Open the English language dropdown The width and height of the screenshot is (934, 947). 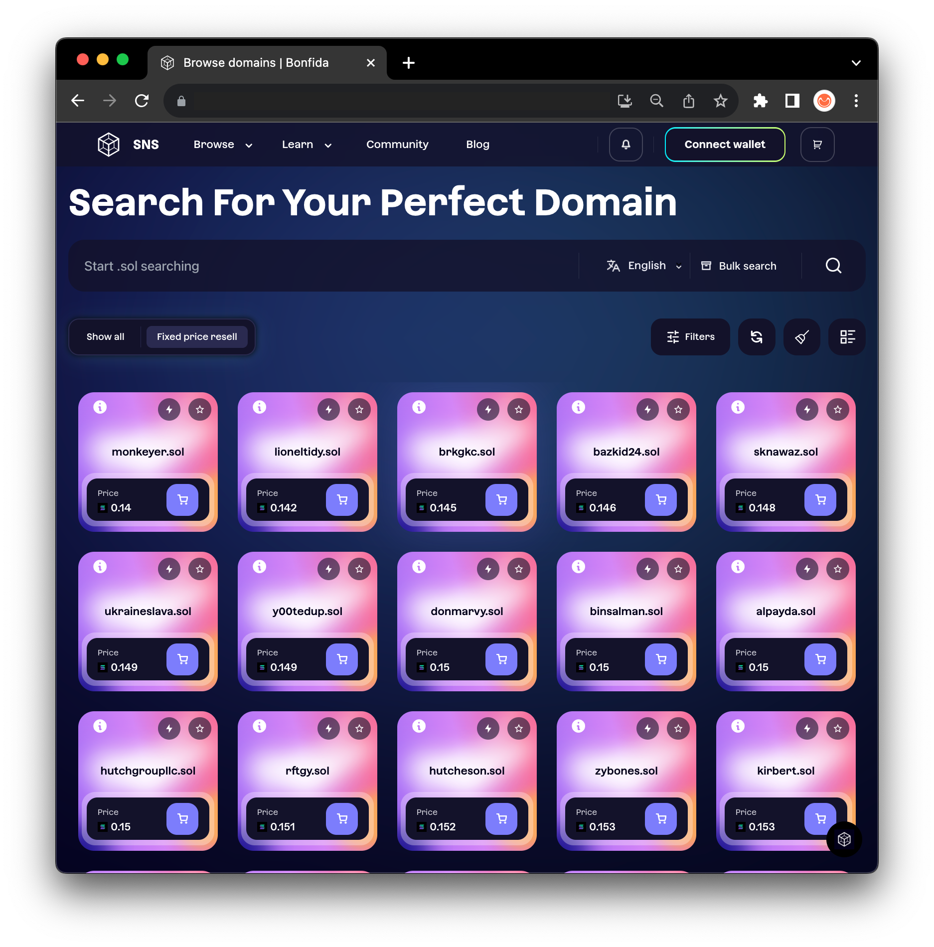pos(644,266)
